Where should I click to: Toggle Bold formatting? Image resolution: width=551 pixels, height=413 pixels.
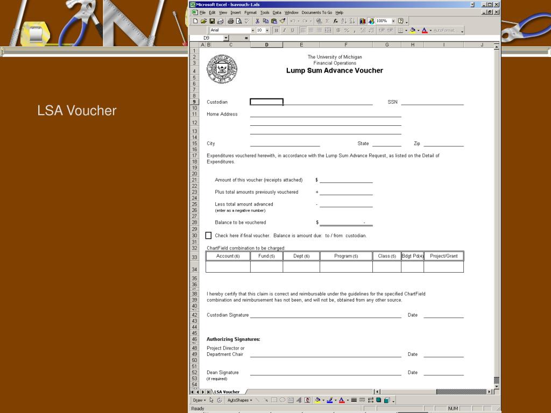pyautogui.click(x=277, y=31)
